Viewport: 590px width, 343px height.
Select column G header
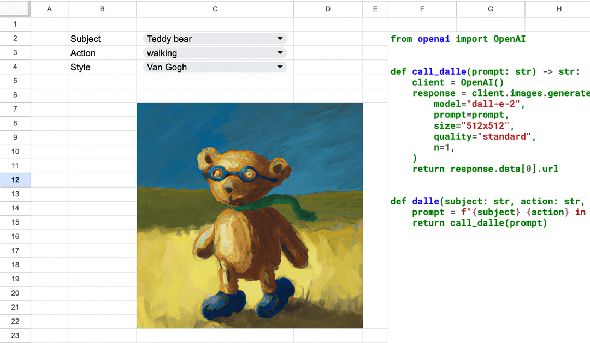491,9
